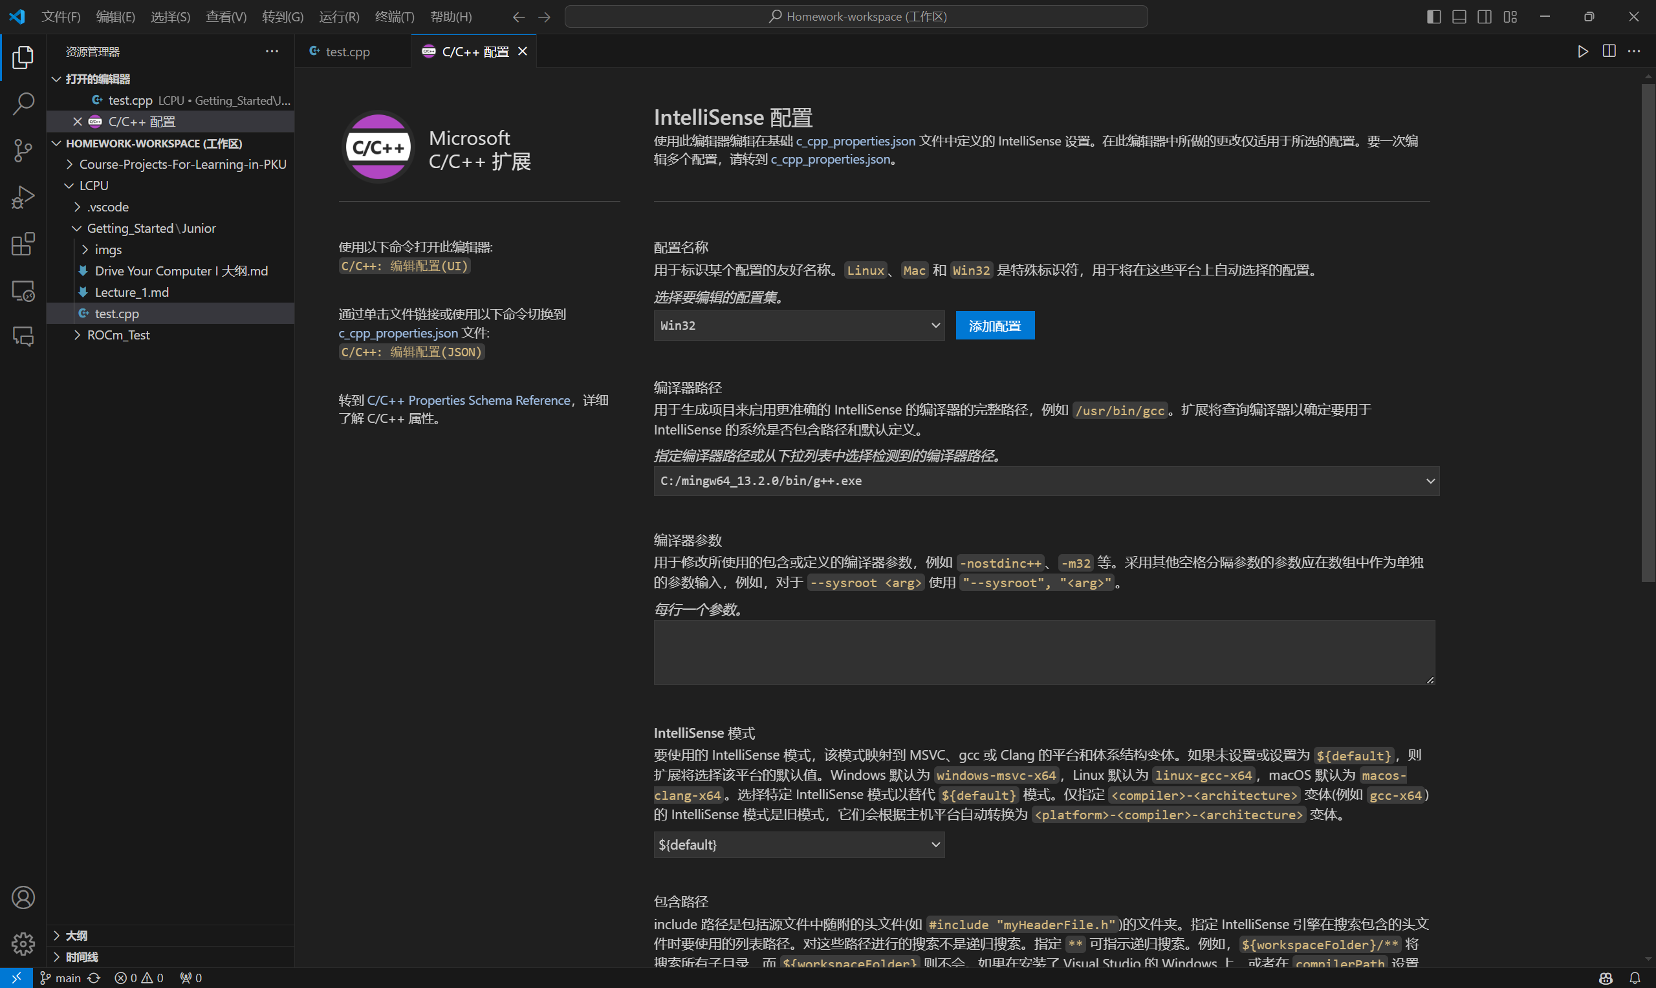This screenshot has width=1656, height=988.
Task: Toggle the primary sidebar visibility
Action: 1433,16
